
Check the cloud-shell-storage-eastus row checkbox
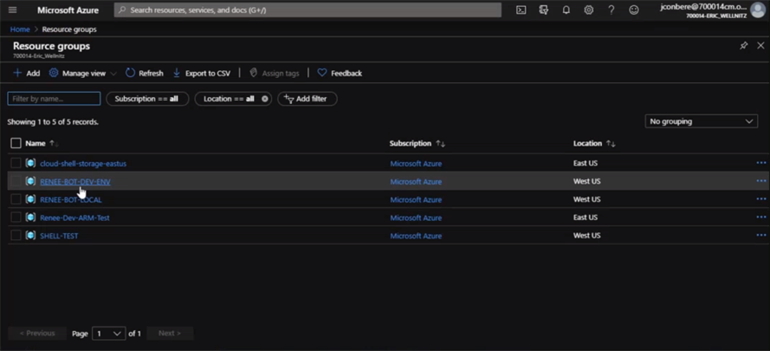pos(16,163)
